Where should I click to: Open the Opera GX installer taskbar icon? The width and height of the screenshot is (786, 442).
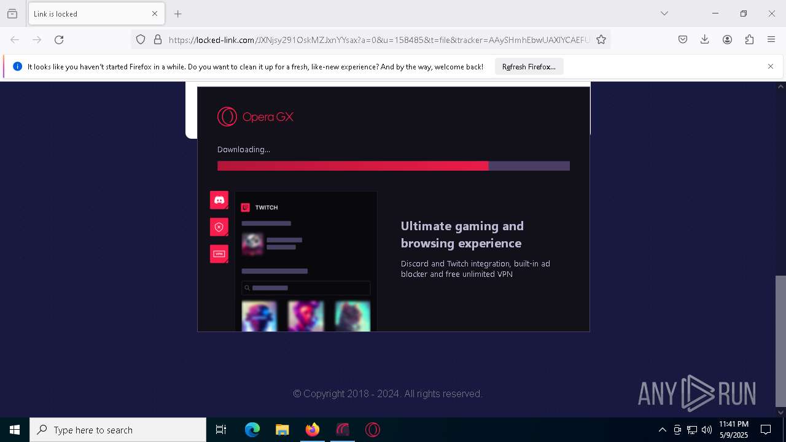click(342, 430)
